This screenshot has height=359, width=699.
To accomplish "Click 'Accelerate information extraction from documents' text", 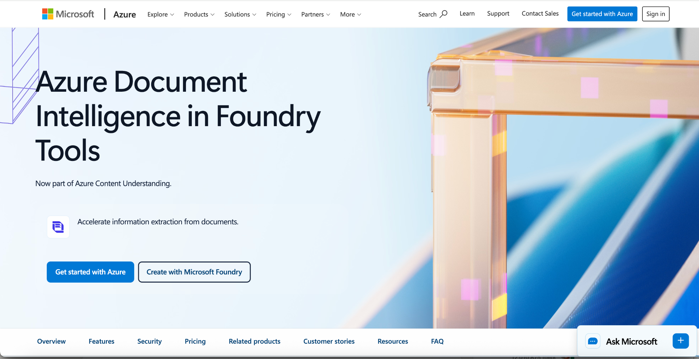I will click(158, 222).
